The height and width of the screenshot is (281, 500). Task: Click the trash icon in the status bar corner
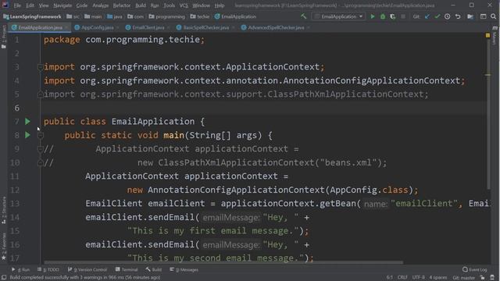pyautogui.click(x=493, y=278)
